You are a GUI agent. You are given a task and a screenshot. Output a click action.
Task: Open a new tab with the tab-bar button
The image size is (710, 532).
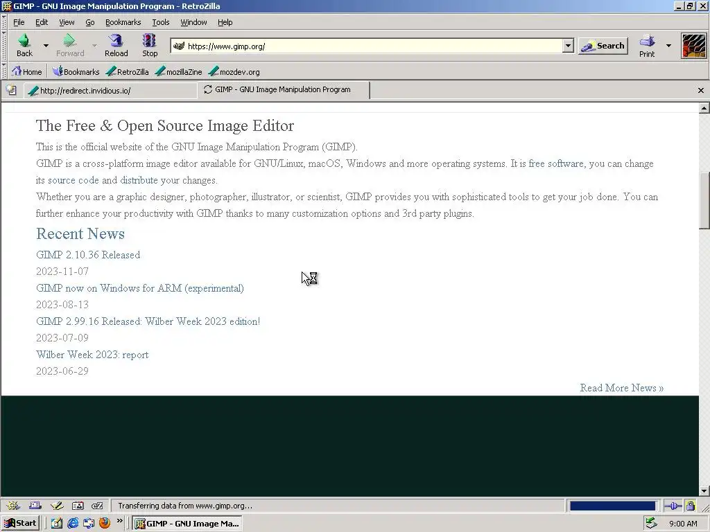(11, 90)
